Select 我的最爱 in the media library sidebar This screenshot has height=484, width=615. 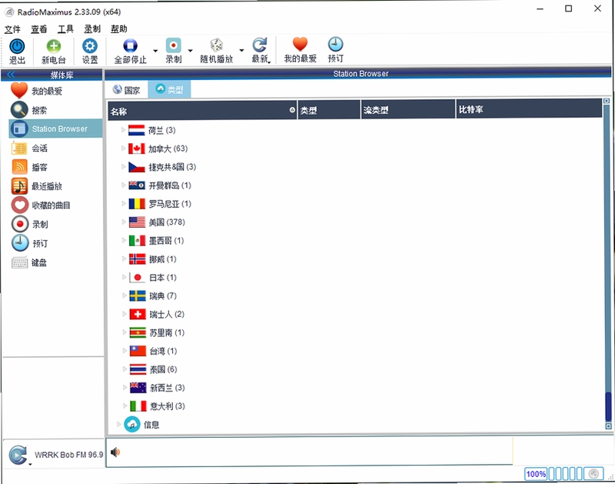coord(47,91)
